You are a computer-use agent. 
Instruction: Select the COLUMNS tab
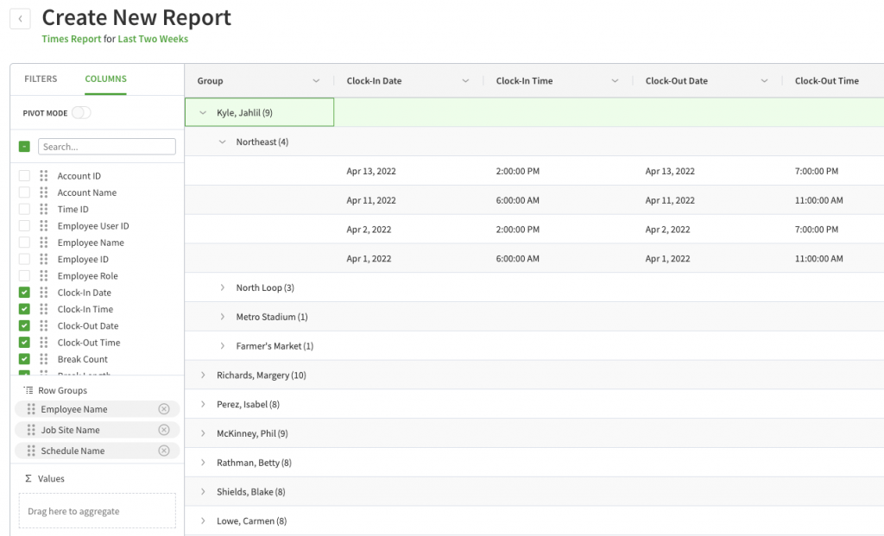click(x=105, y=78)
